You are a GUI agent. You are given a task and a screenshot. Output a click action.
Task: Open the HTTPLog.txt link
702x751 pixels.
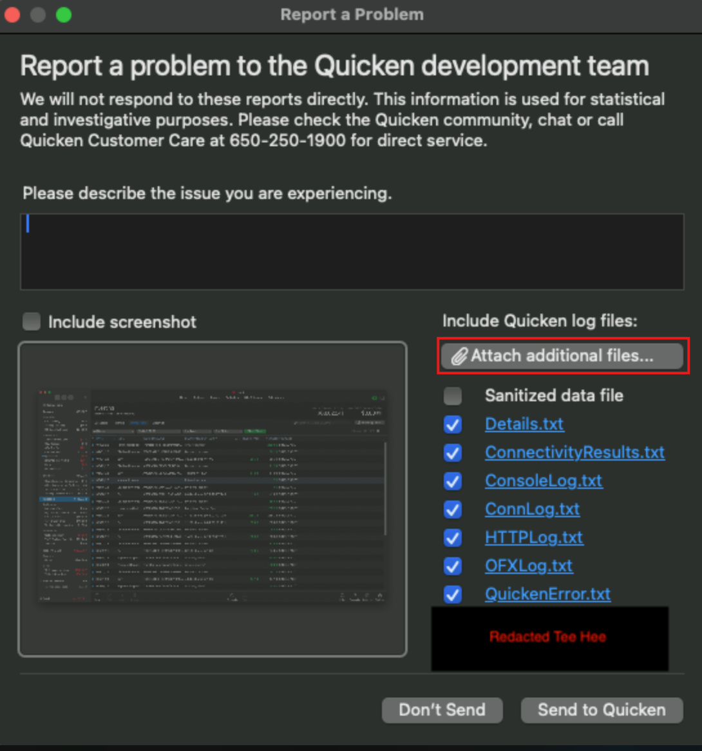(x=534, y=537)
